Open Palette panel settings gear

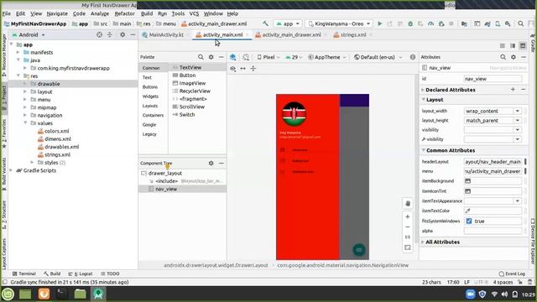pyautogui.click(x=211, y=57)
